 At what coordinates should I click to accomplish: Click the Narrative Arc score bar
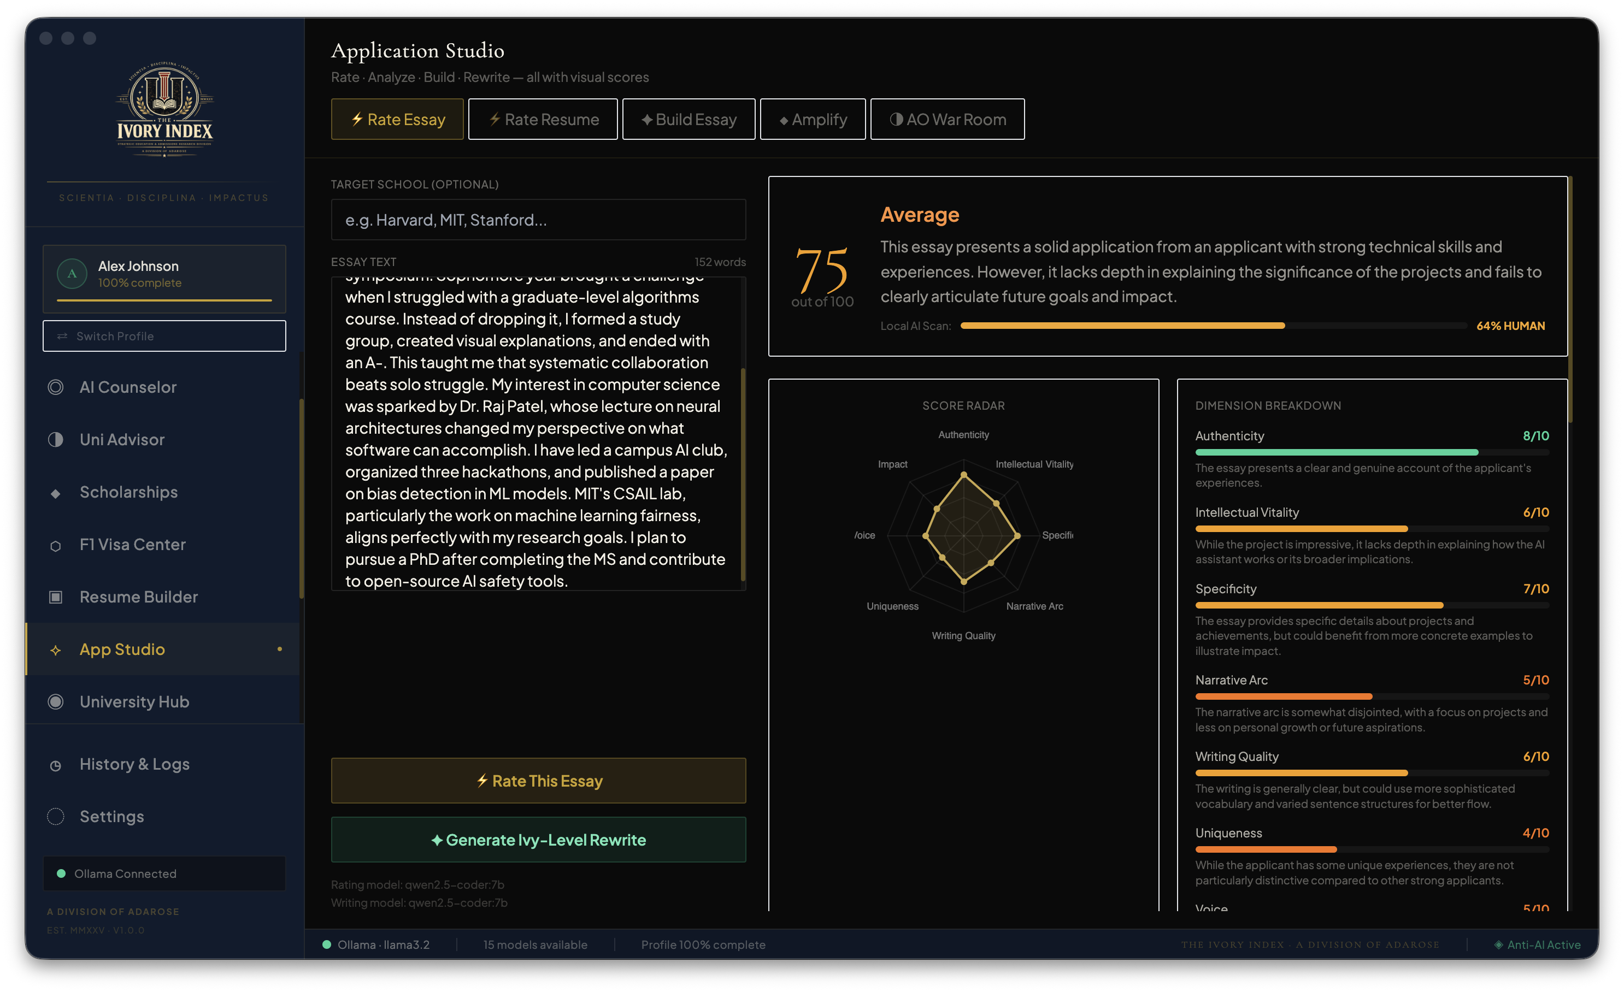click(1372, 696)
